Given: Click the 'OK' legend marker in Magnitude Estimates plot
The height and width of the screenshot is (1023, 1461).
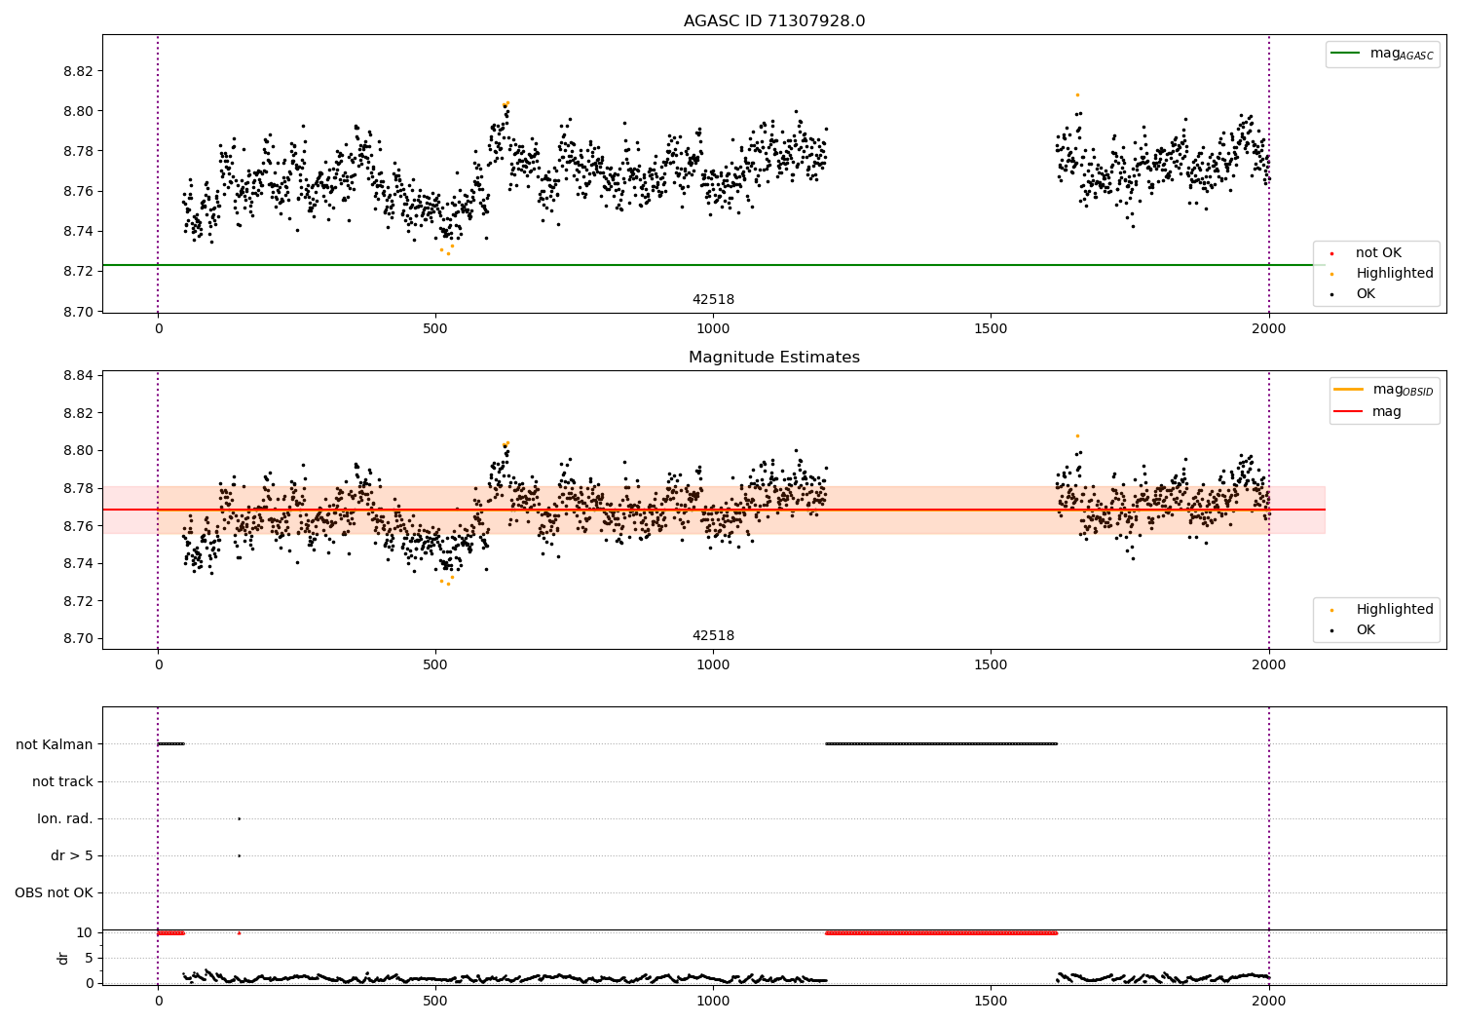Looking at the screenshot, I should [x=1331, y=630].
